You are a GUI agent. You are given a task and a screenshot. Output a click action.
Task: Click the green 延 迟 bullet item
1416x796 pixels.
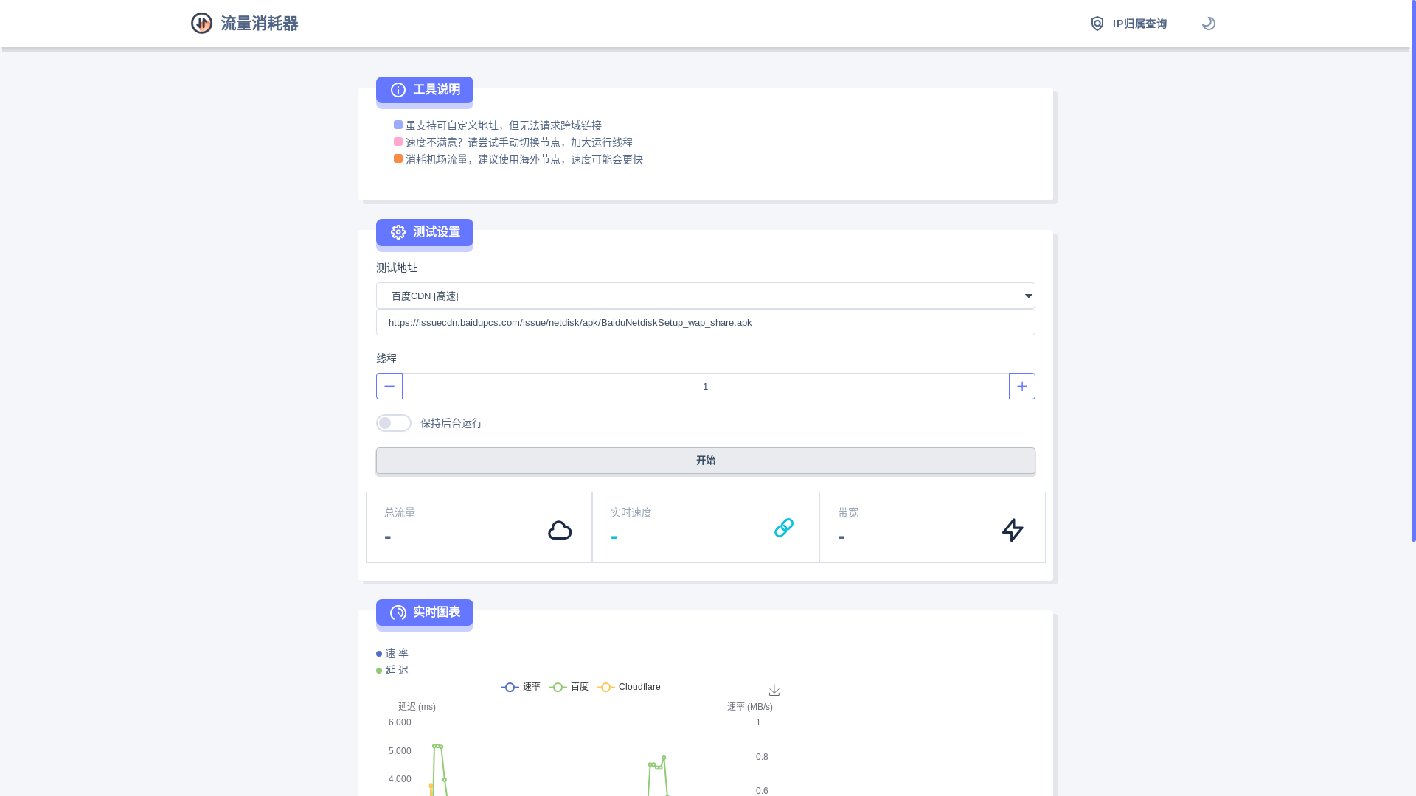pyautogui.click(x=392, y=670)
